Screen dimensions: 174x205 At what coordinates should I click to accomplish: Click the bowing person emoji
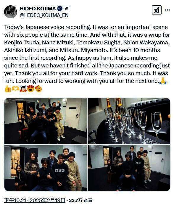tap(23, 89)
